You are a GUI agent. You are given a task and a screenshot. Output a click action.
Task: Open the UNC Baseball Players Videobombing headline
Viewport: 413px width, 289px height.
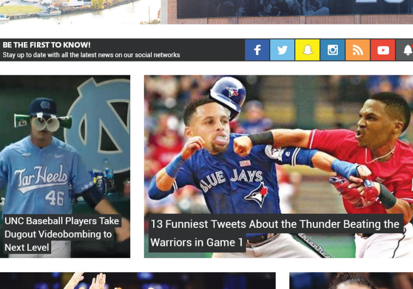(61, 234)
